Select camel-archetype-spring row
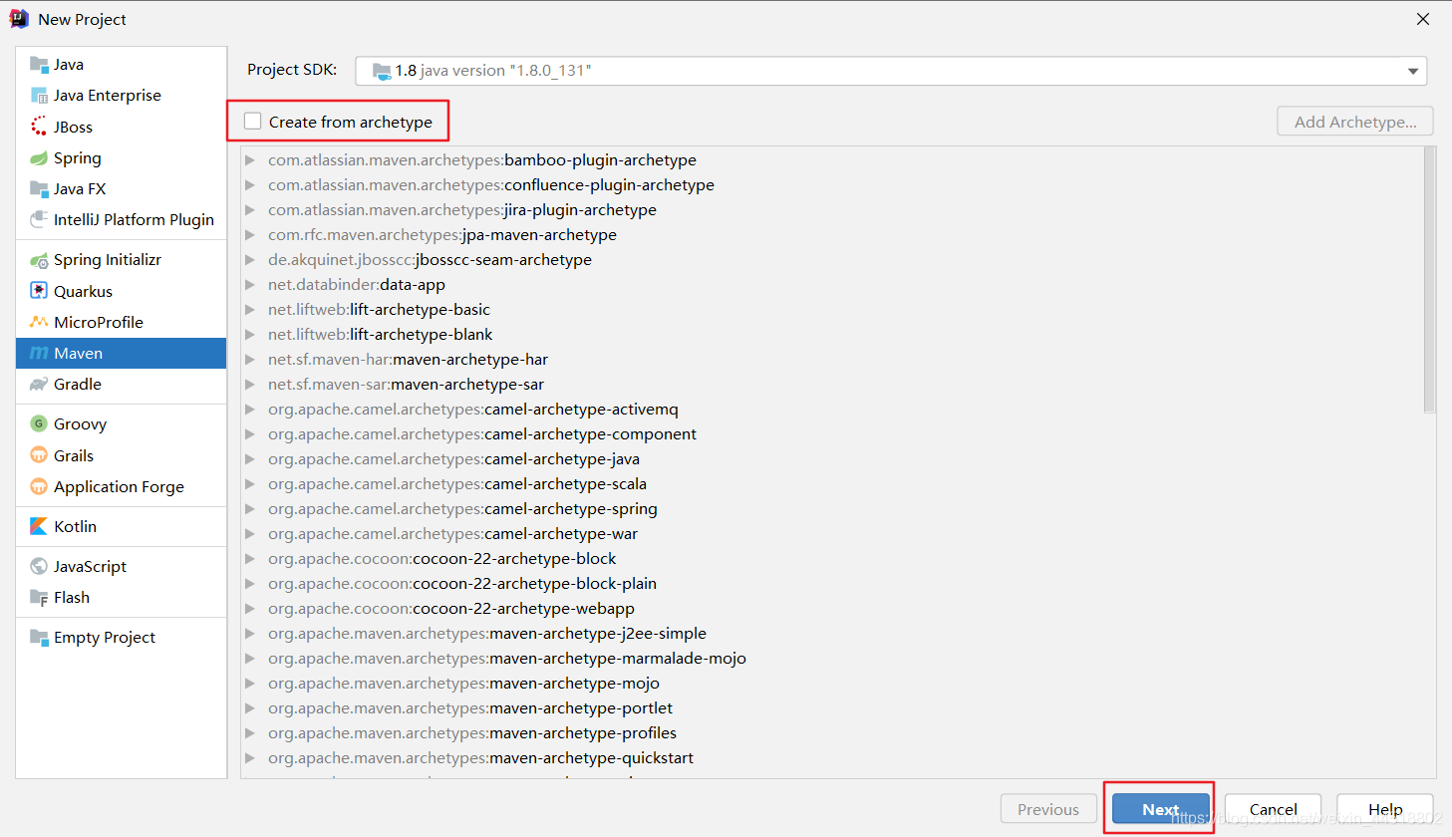The image size is (1452, 837). (833, 509)
